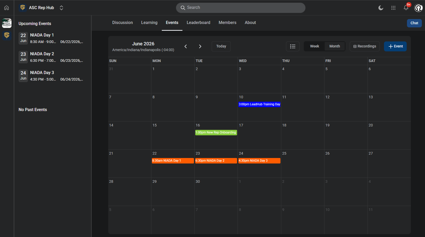
Task: Click the 22 Jun date badge
Action: [23, 38]
